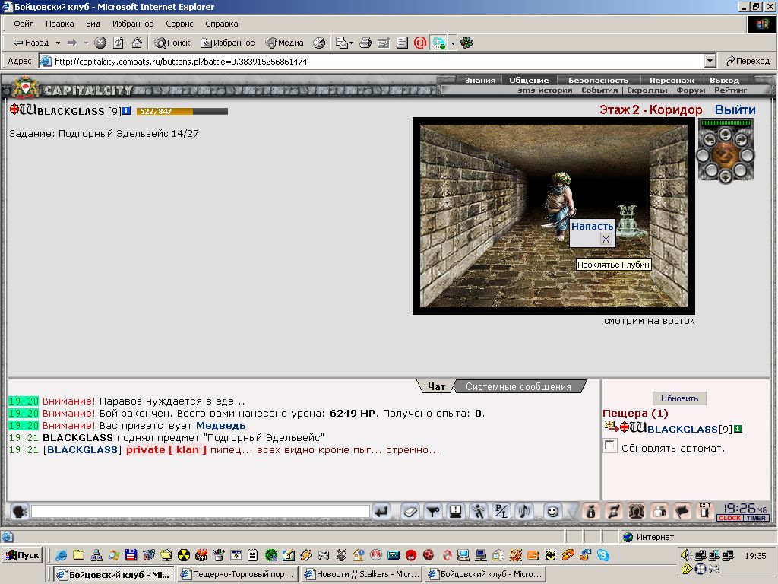778x584 pixels.
Task: Move forward with the up arrow
Action: tap(726, 134)
